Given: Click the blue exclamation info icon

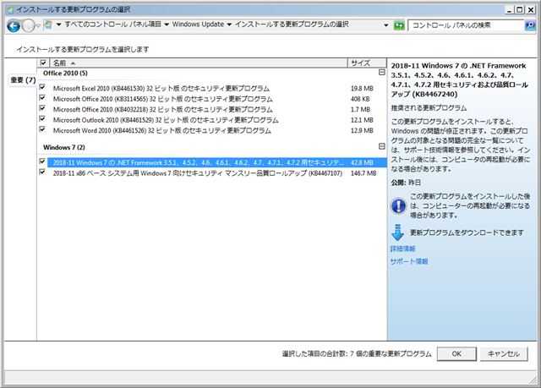Looking at the screenshot, I should (x=398, y=206).
